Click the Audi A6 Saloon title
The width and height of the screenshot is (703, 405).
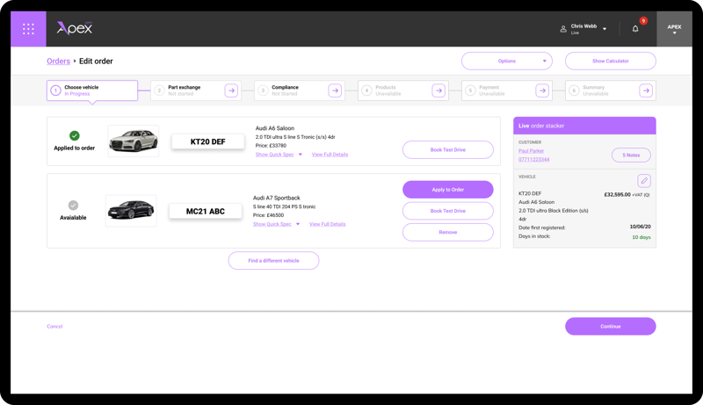pyautogui.click(x=275, y=128)
